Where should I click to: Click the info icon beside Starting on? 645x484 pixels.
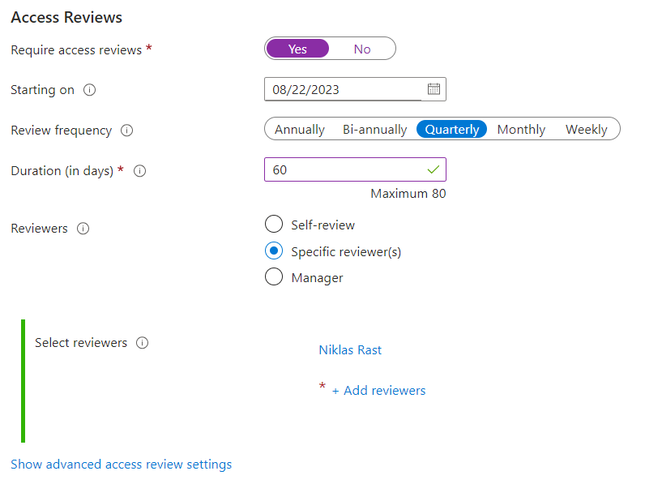(x=90, y=90)
